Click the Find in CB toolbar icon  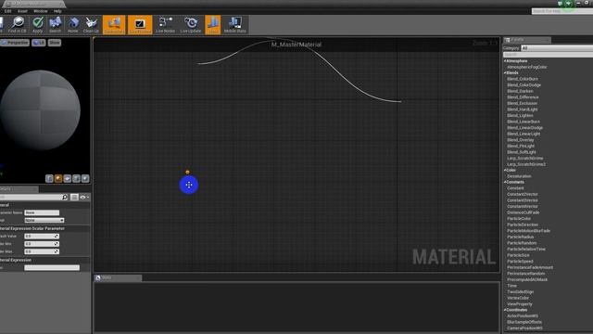pyautogui.click(x=18, y=25)
